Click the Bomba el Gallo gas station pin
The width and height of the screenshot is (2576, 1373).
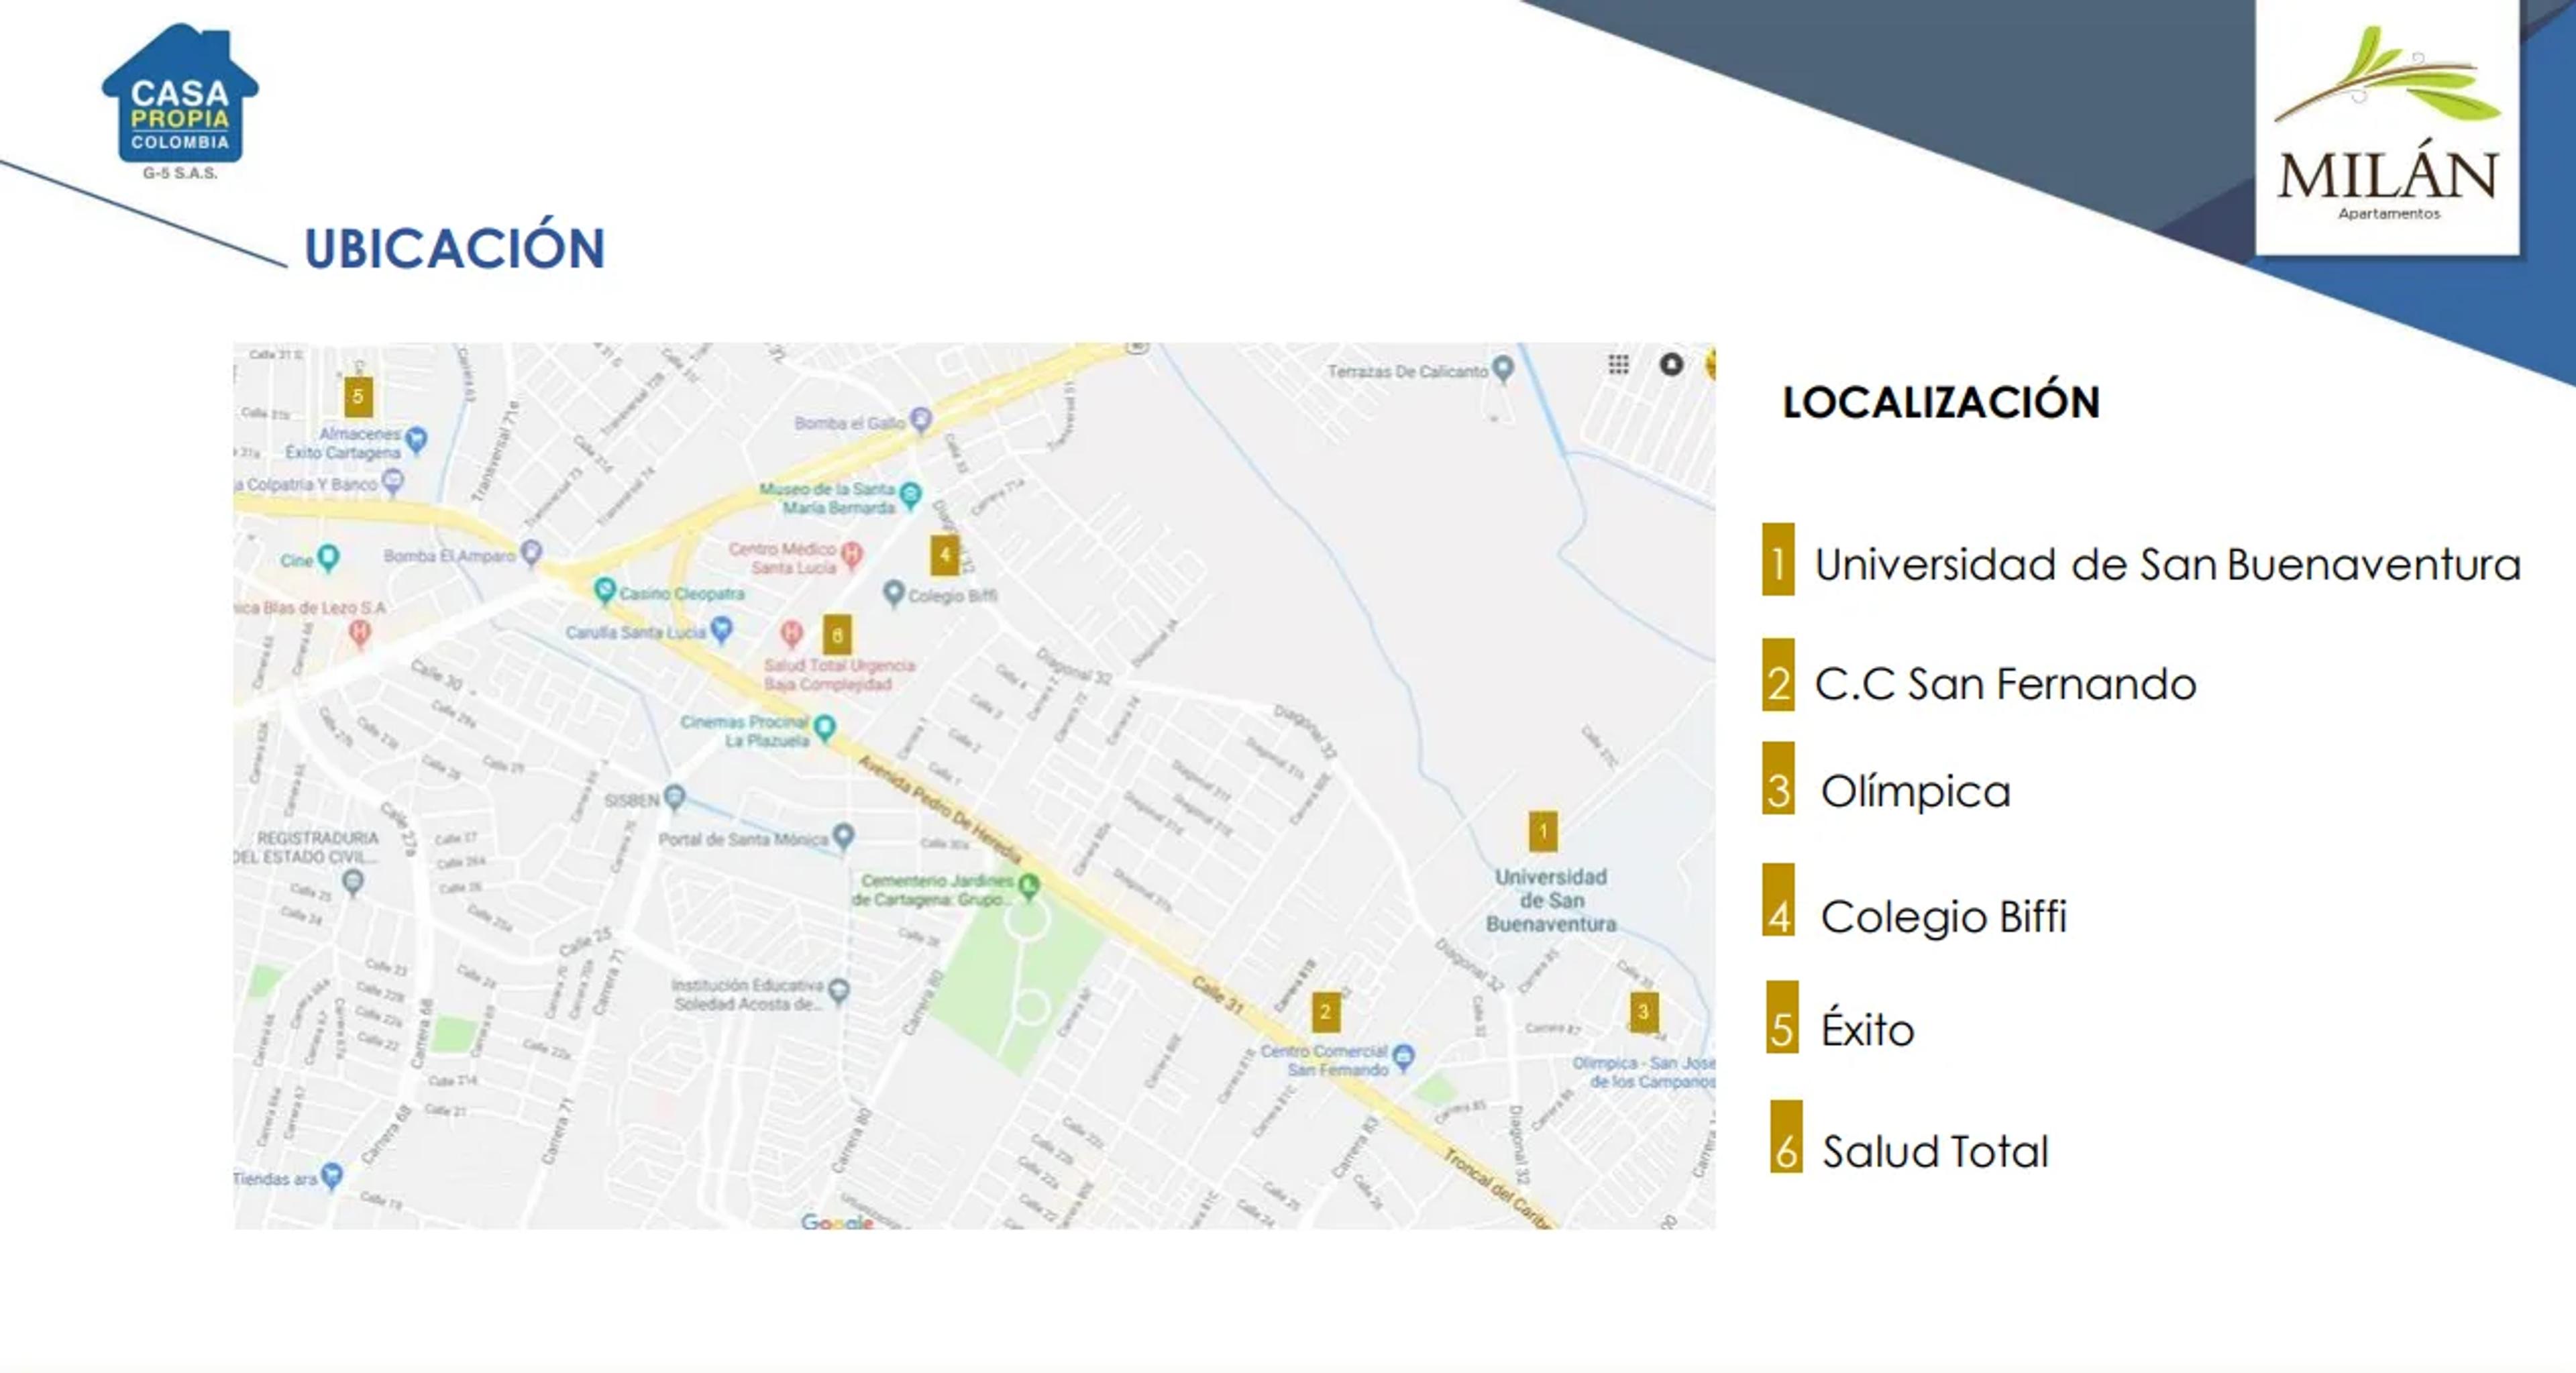click(921, 420)
